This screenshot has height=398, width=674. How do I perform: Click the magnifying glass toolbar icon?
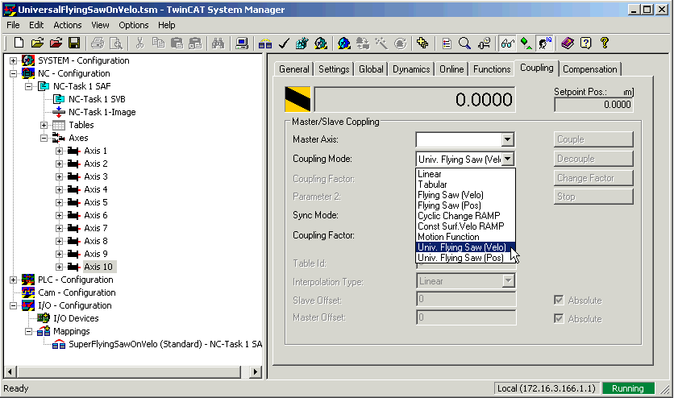tap(464, 43)
